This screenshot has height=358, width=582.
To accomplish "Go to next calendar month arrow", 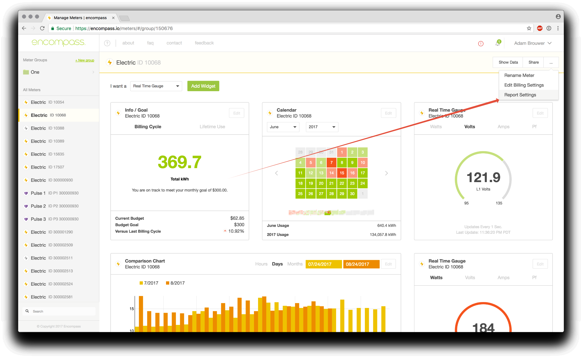I will click(x=386, y=173).
